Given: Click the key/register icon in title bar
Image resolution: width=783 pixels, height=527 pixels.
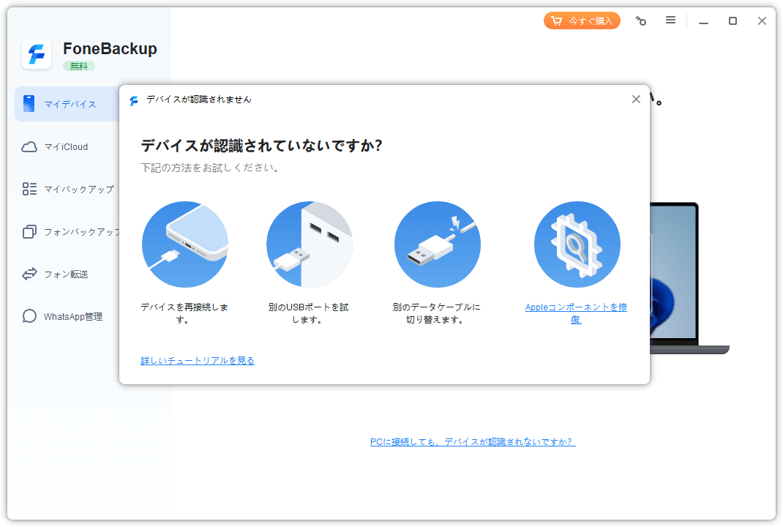Looking at the screenshot, I should (x=641, y=21).
